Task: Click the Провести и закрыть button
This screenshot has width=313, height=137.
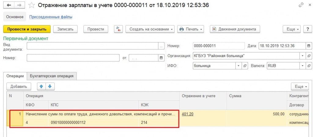Action: tap(27, 29)
